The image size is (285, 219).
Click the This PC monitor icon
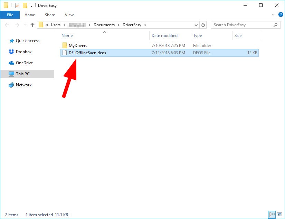[x=11, y=74]
